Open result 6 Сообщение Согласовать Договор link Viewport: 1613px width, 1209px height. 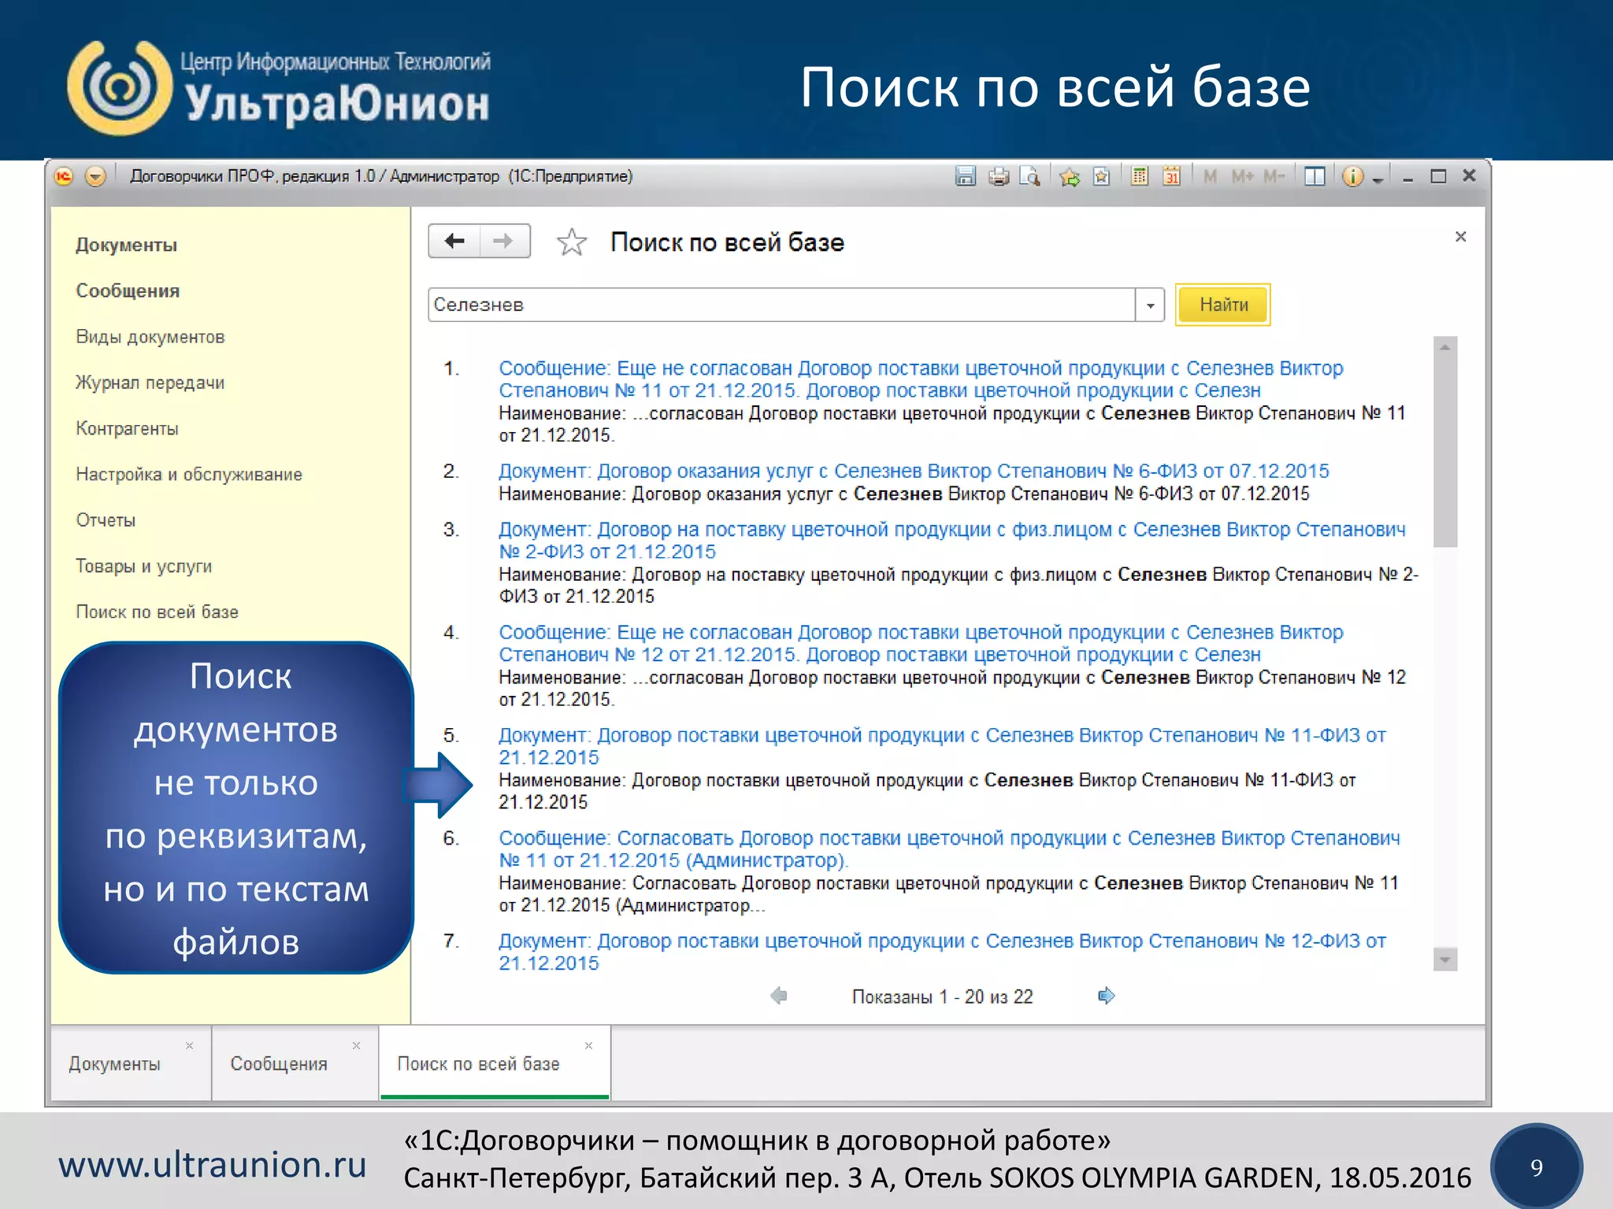pyautogui.click(x=949, y=849)
